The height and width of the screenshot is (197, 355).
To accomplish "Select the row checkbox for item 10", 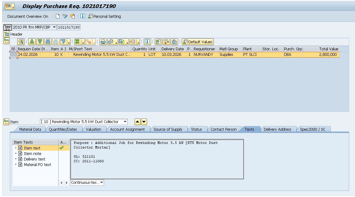I will tap(14, 55).
